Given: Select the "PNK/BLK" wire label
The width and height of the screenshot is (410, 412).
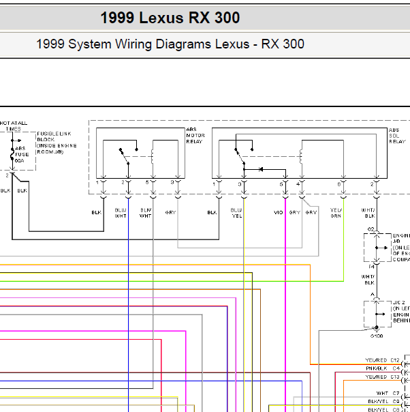Looking at the screenshot, I should 377,368.
